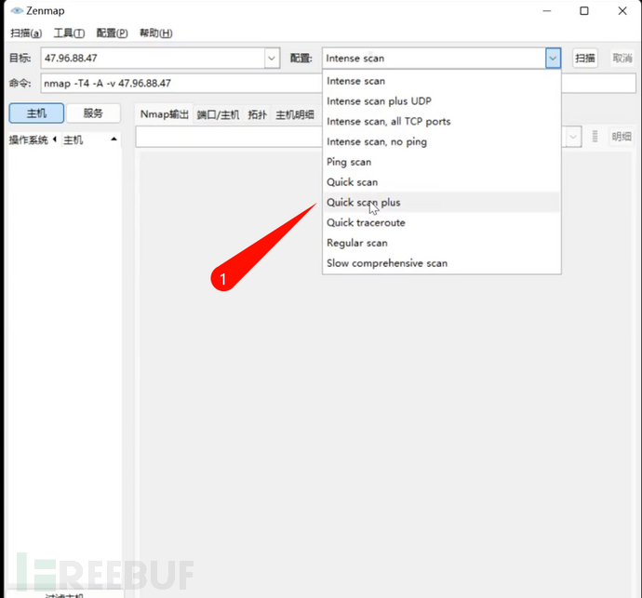The image size is (642, 598).
Task: Open the 工具(T) menu
Action: pos(69,33)
